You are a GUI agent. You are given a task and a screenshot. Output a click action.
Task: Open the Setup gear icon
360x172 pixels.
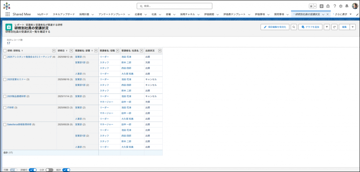pyautogui.click(x=340, y=6)
